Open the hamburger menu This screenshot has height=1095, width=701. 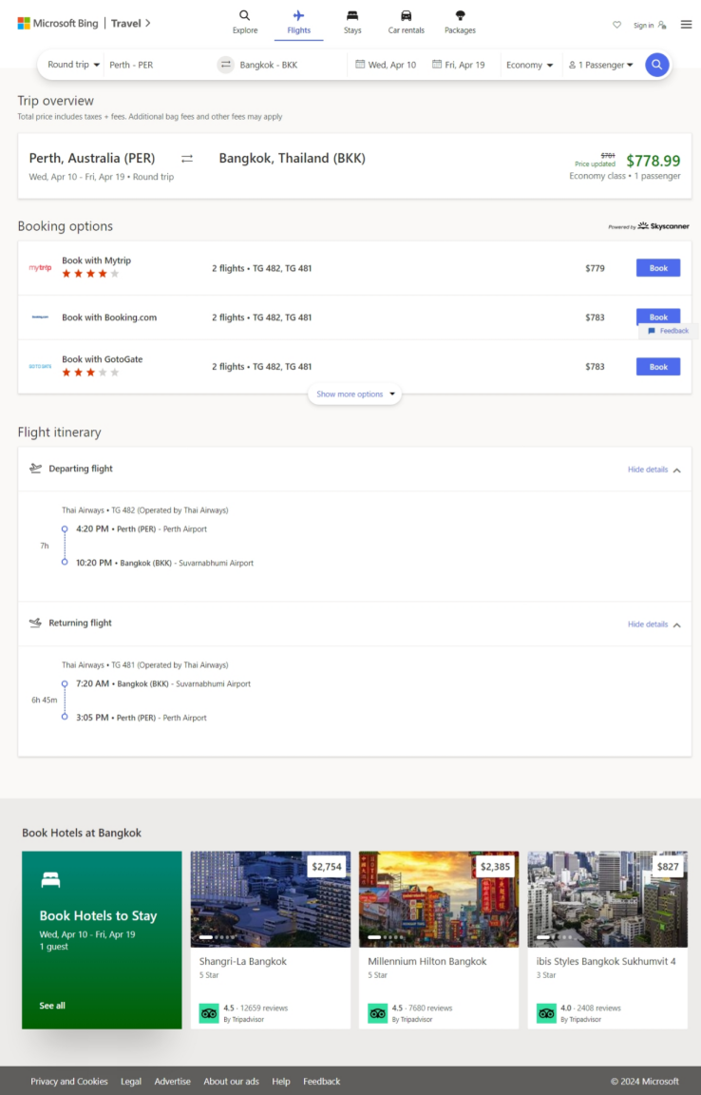(x=686, y=25)
